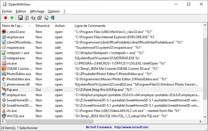Click the Photo!Editor.exe icon

coord(4,74)
